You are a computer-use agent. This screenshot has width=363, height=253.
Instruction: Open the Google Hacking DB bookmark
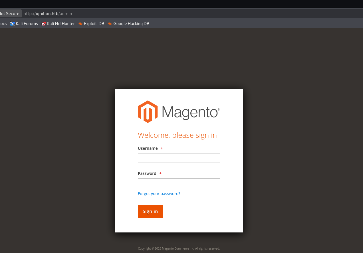point(131,24)
